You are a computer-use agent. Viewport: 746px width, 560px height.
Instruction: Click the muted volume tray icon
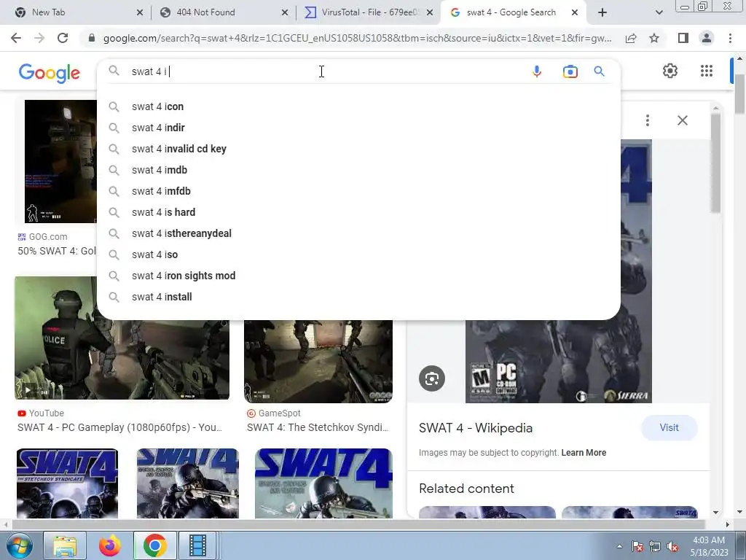pos(672,547)
